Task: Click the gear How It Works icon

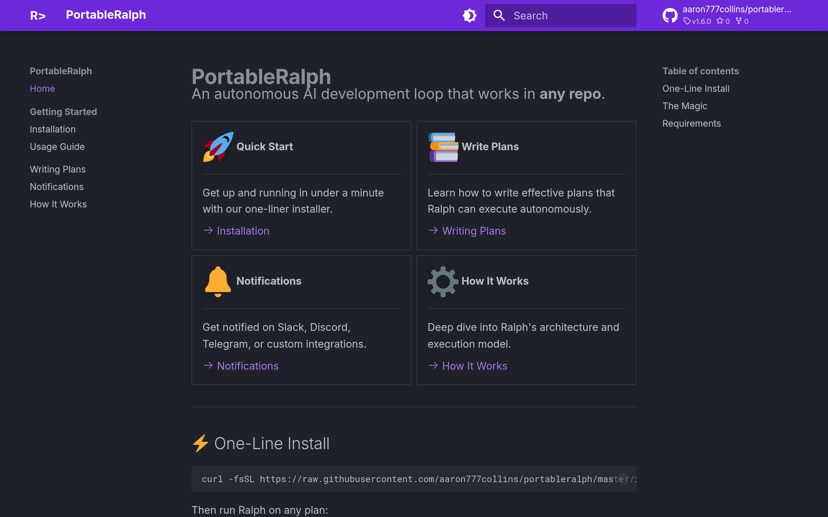Action: point(443,281)
